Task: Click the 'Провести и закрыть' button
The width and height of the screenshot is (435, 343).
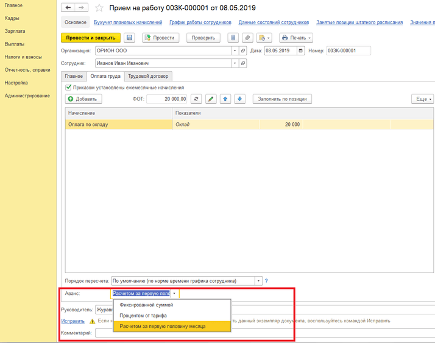Action: tap(90, 38)
